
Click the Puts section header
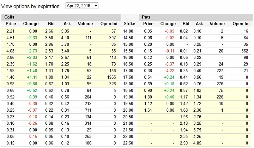tap(196, 17)
